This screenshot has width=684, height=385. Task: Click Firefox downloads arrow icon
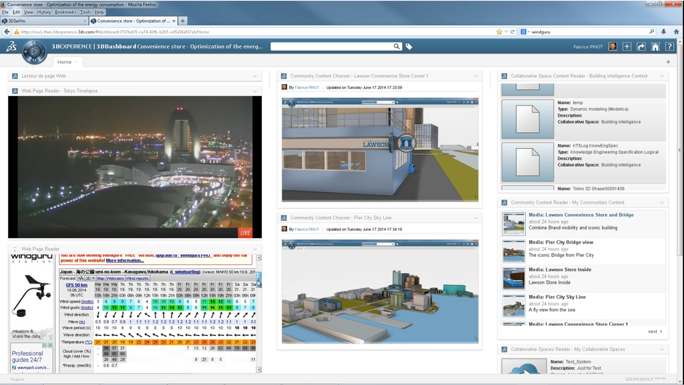pyautogui.click(x=663, y=31)
